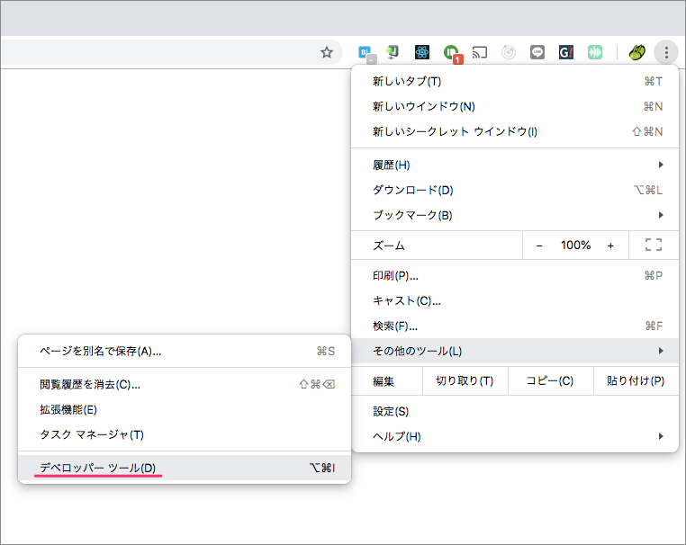Click the G! extension icon
The height and width of the screenshot is (545, 686).
click(x=566, y=52)
